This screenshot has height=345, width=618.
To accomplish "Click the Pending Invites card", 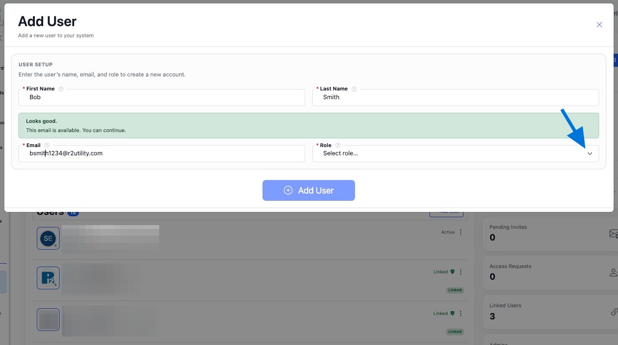I will [551, 233].
